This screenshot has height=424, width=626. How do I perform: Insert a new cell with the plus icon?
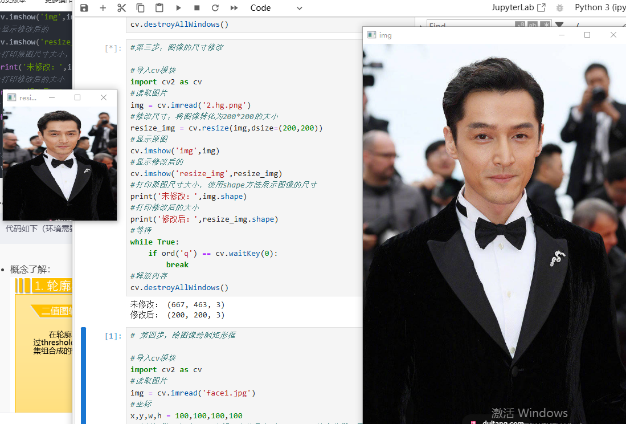pos(103,8)
